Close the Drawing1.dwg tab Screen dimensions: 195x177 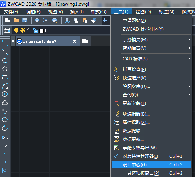(74, 41)
